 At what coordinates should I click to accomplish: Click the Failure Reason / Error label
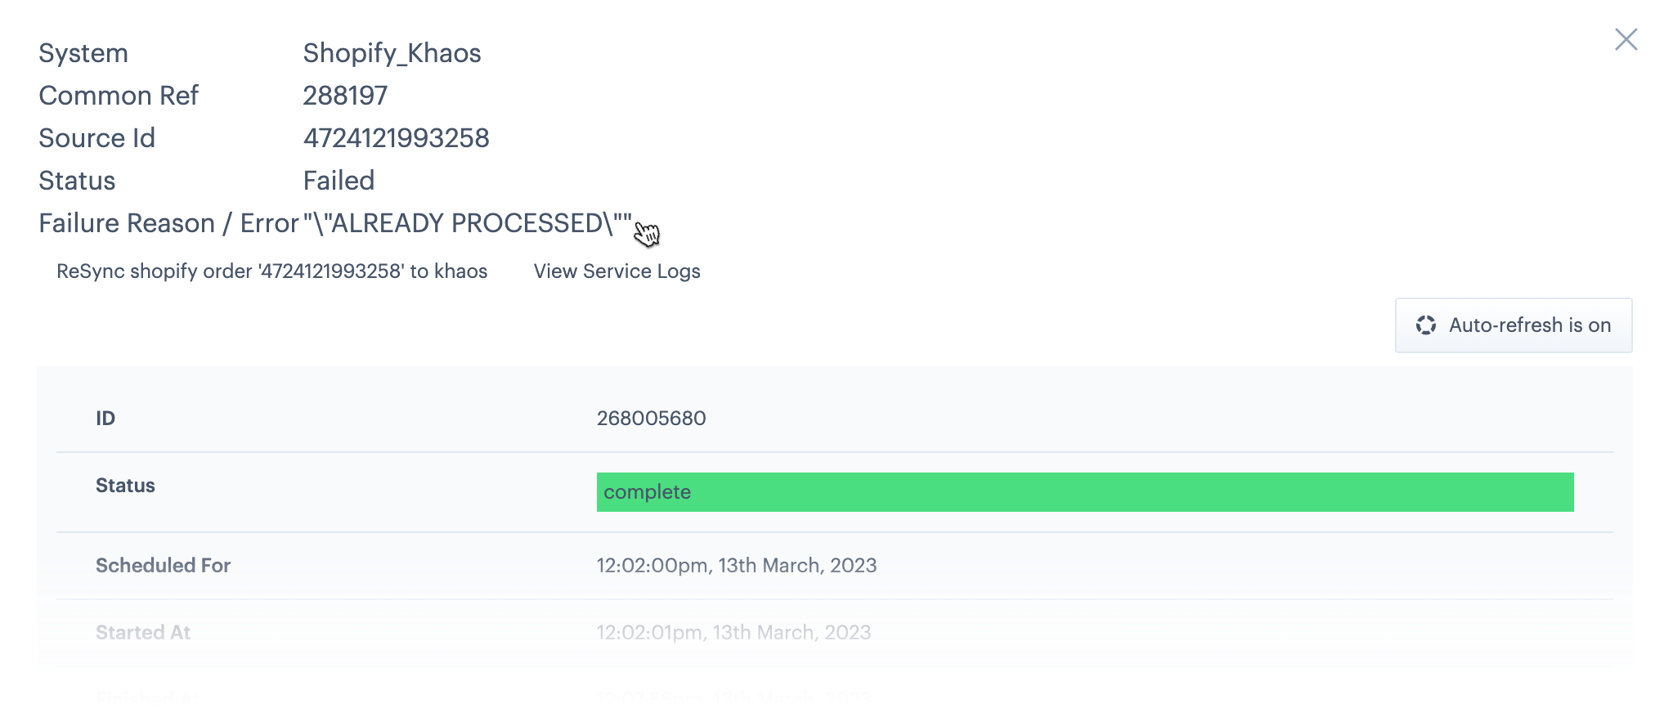point(168,223)
